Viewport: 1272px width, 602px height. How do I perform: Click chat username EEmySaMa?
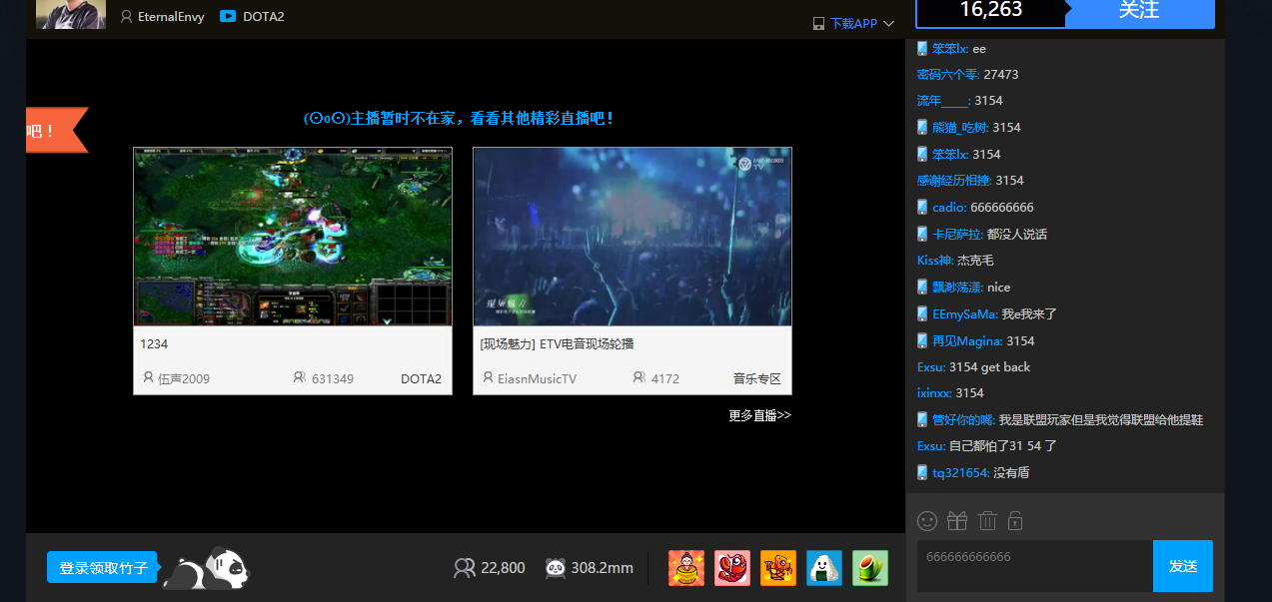pyautogui.click(x=964, y=313)
